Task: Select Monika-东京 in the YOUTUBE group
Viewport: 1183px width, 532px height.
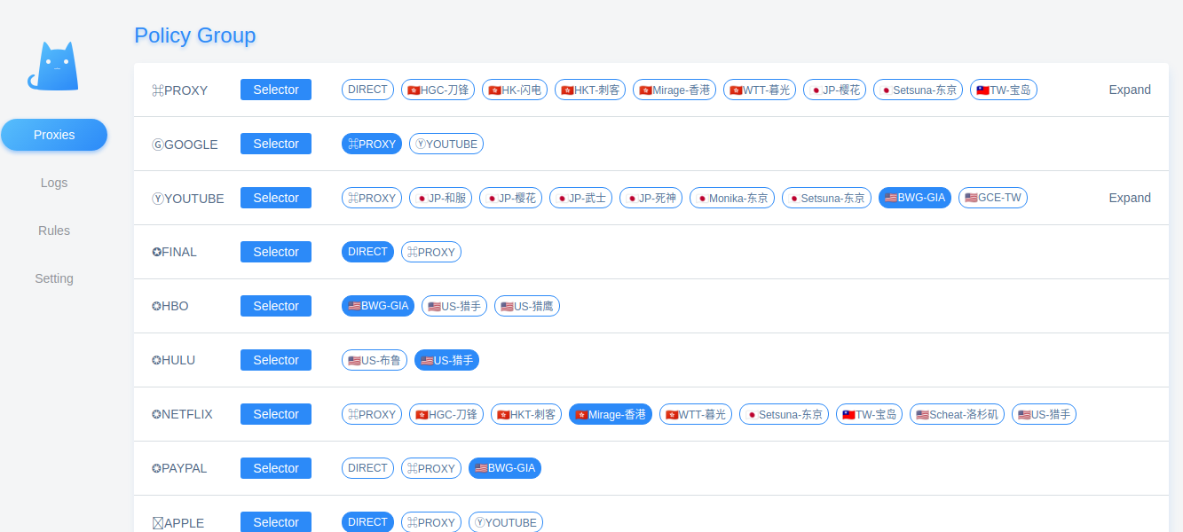Action: coord(732,198)
